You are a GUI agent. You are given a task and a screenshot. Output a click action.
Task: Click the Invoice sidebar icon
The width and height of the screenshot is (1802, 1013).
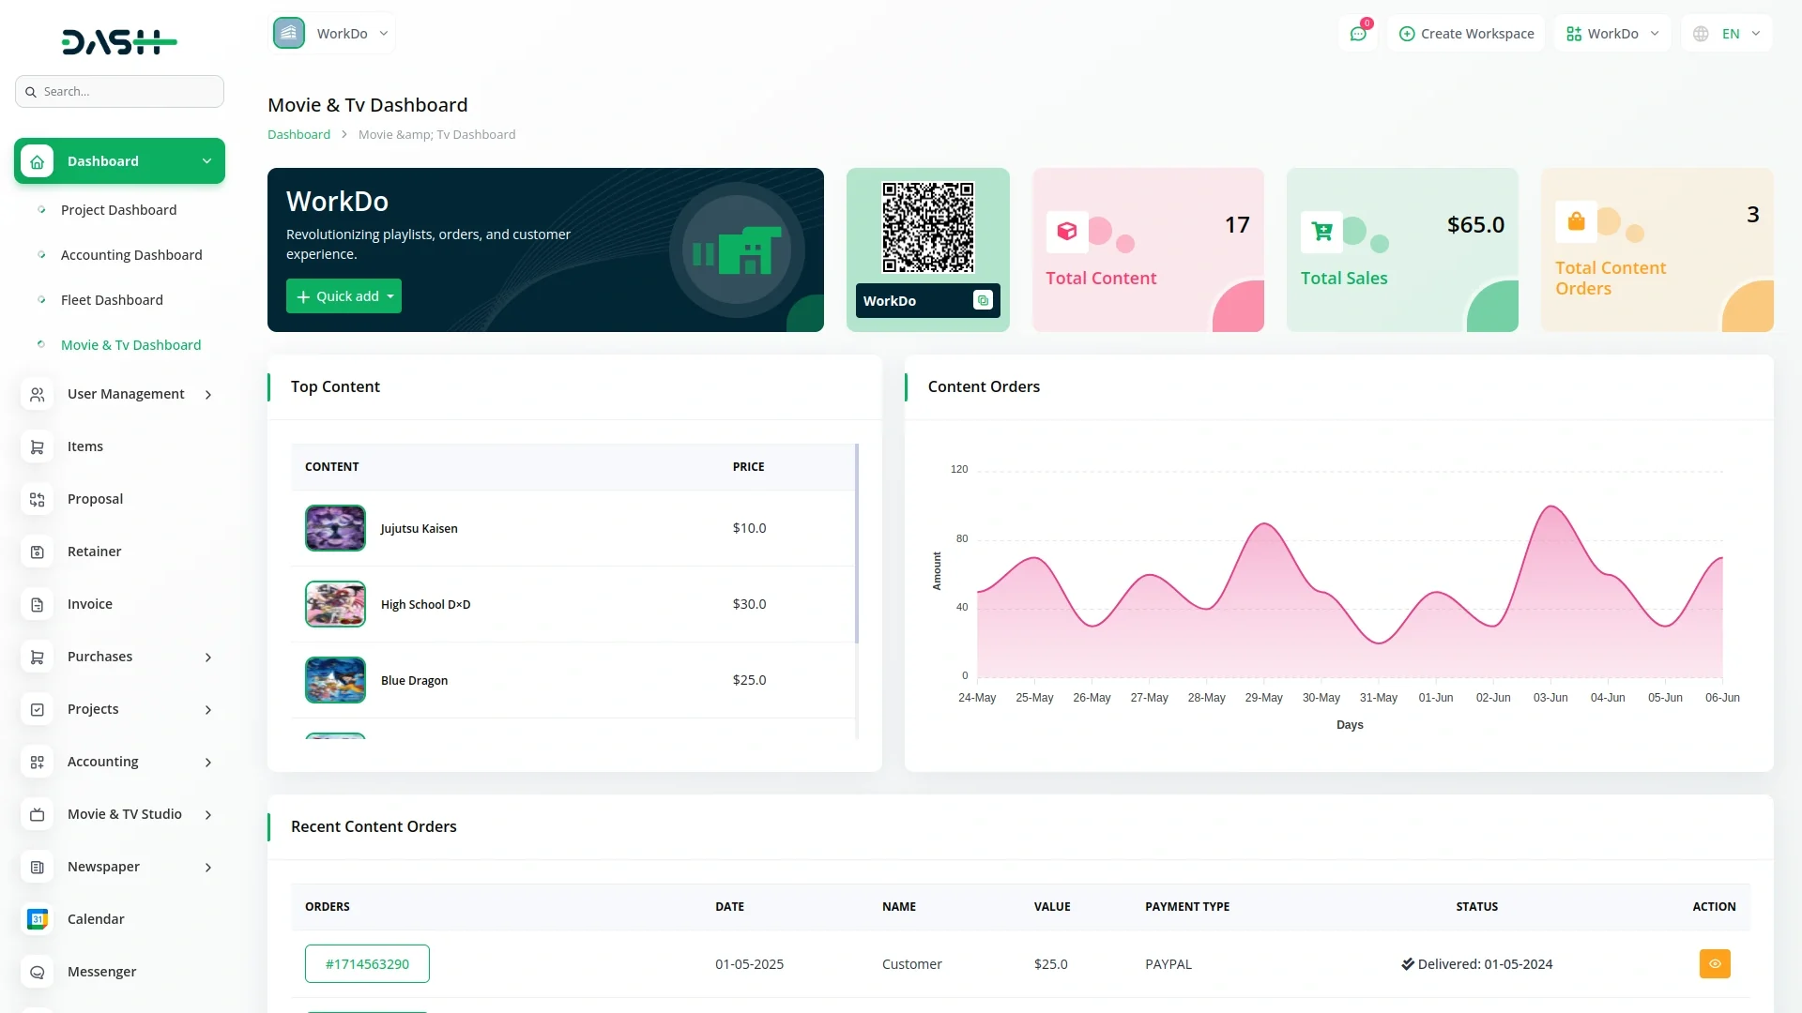(x=38, y=604)
